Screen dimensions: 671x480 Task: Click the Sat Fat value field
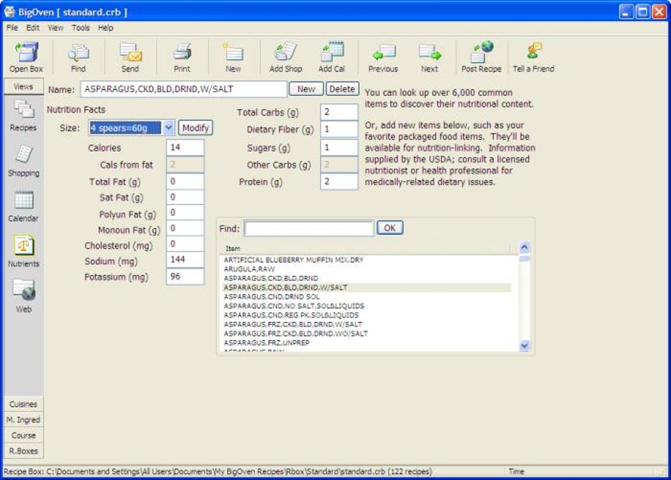(x=185, y=197)
